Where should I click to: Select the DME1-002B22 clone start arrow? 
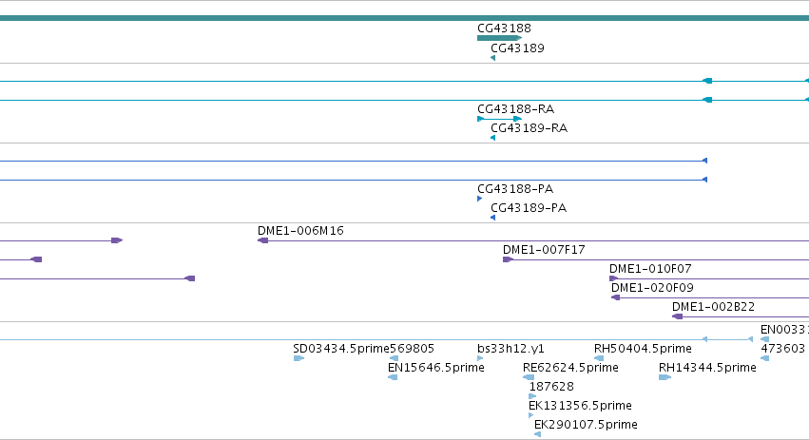[x=677, y=316]
